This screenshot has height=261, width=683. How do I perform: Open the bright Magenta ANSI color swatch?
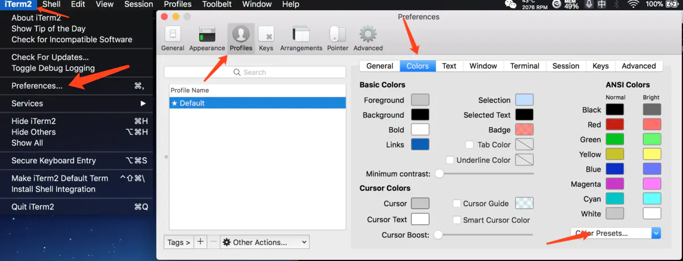(652, 184)
